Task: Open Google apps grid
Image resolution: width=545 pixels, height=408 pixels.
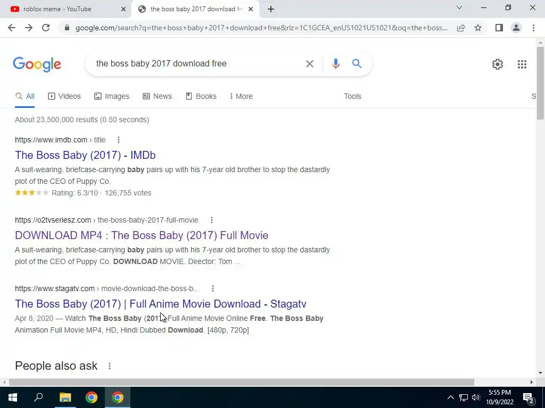Action: (x=522, y=64)
